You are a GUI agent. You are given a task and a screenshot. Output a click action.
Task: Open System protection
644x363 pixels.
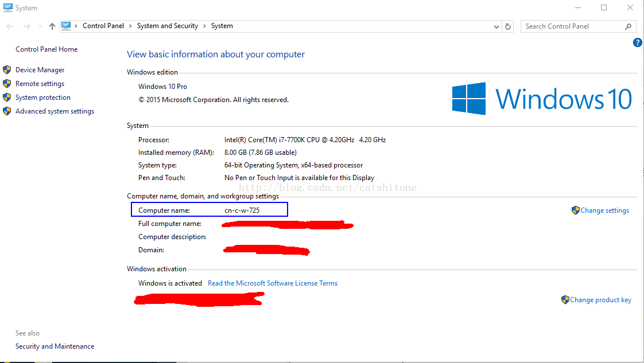tap(43, 97)
